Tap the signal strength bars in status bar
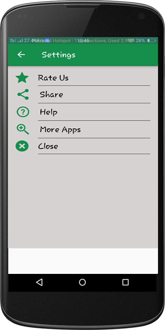Screen dimensions: 165x330 16,40
